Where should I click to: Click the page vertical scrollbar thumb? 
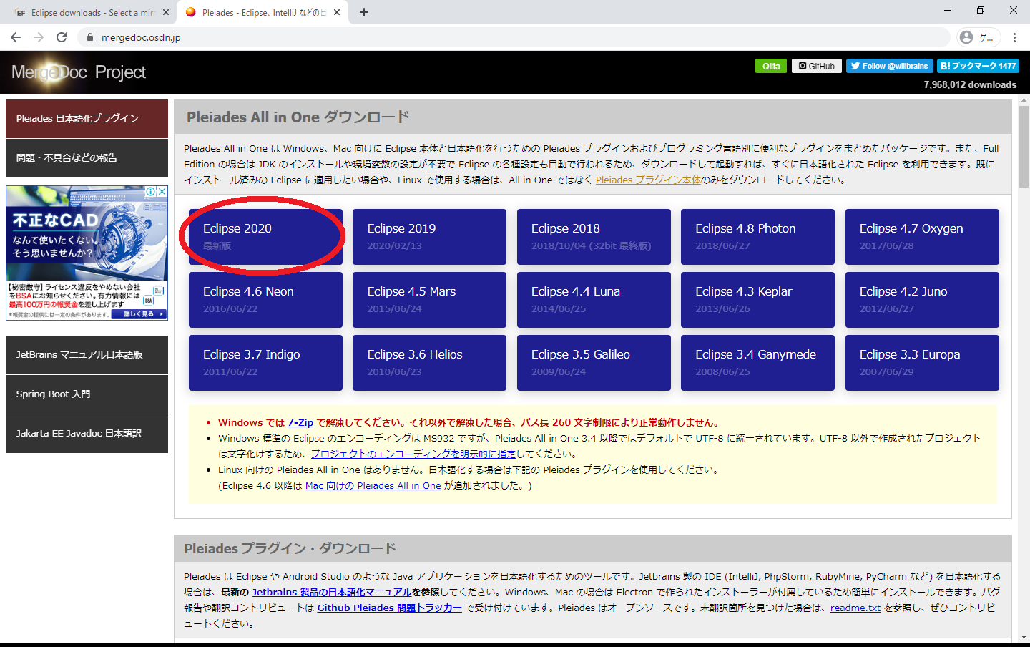click(1024, 146)
